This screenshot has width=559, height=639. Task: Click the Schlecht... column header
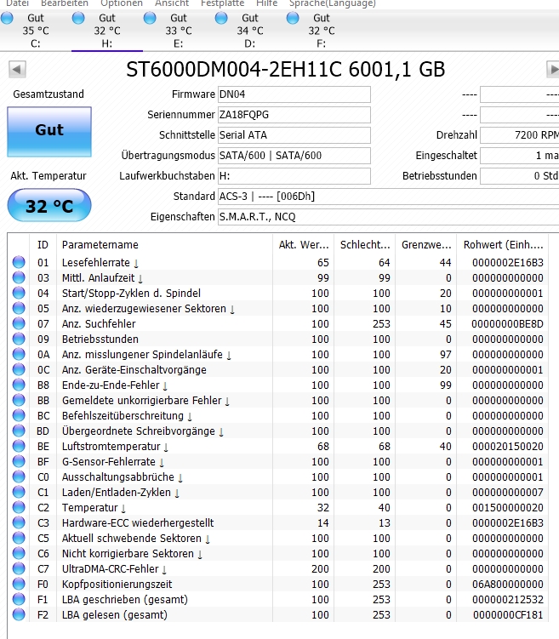pyautogui.click(x=365, y=244)
